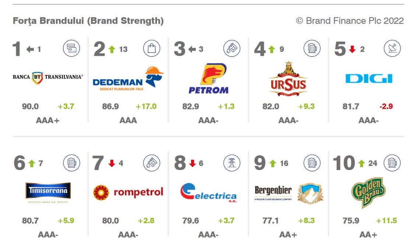Open the Electrica s.a. logo
Screen dimensions: 417x250
208,193
